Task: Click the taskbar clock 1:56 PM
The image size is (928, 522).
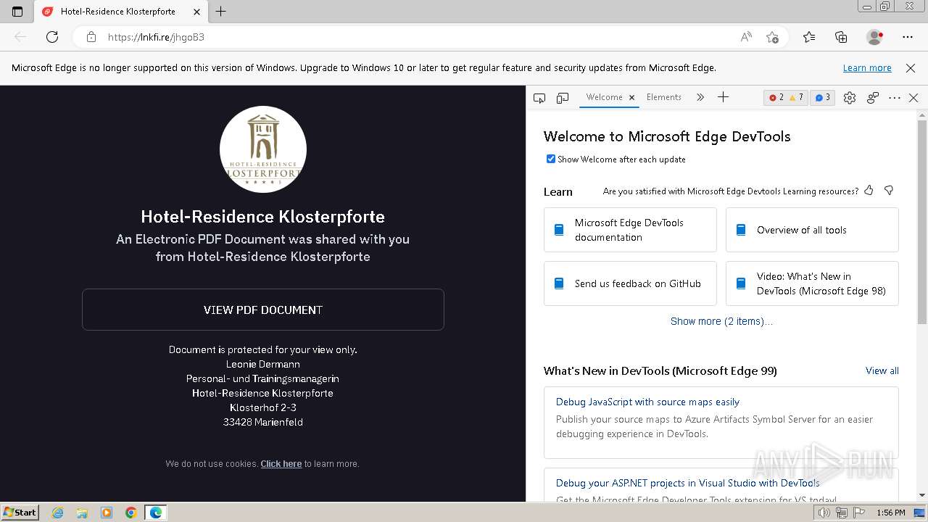Action: [x=891, y=513]
